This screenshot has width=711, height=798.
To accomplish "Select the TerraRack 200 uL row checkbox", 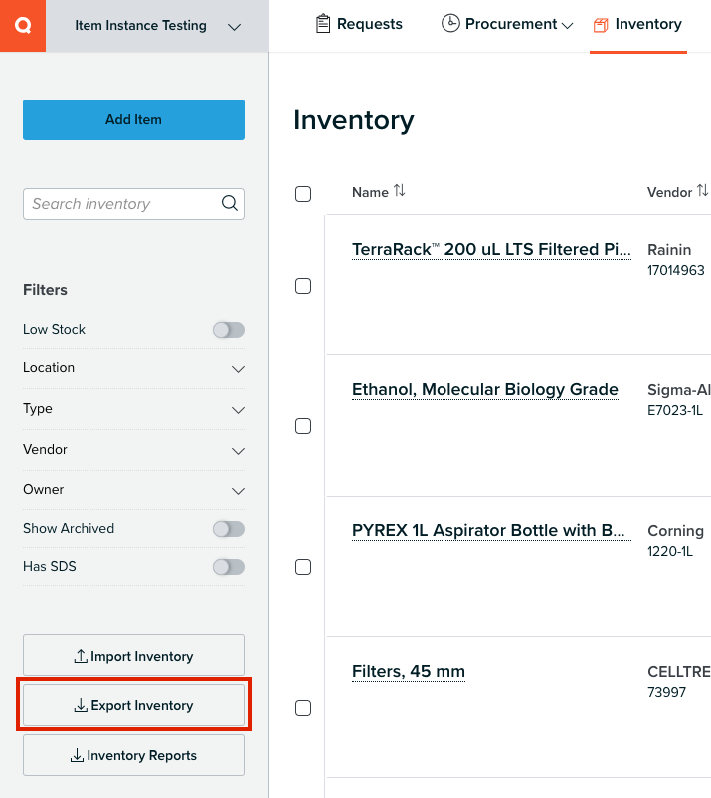I will click(x=303, y=286).
